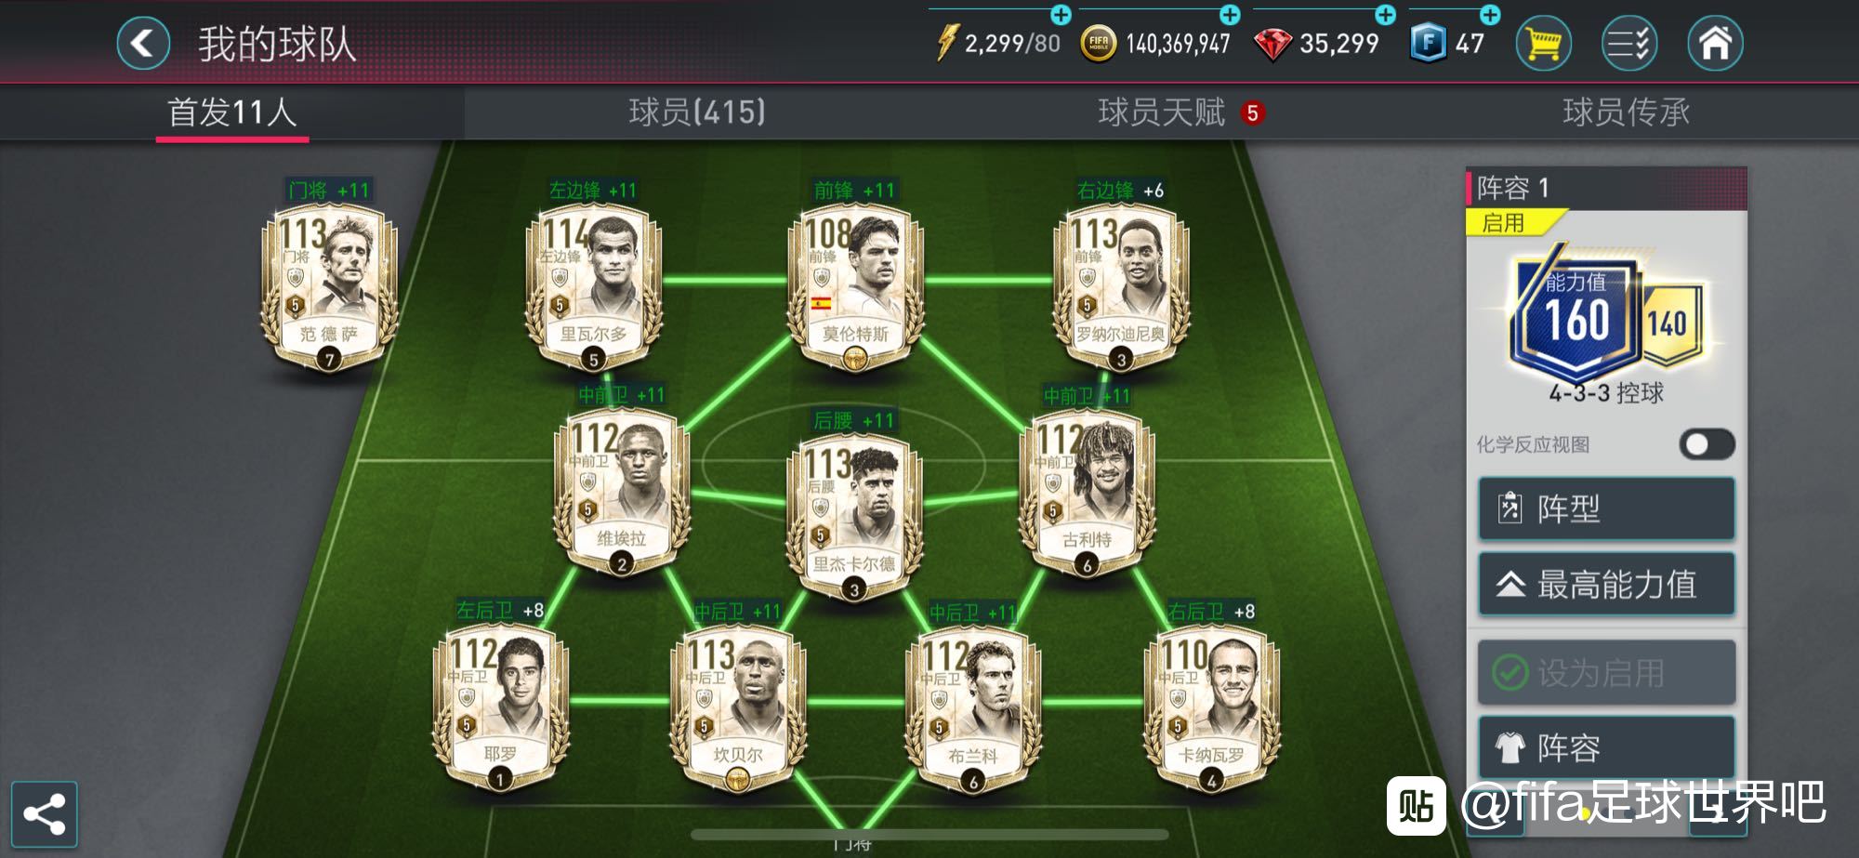Open the 球员天赋 tab
1859x858 pixels.
1162,112
